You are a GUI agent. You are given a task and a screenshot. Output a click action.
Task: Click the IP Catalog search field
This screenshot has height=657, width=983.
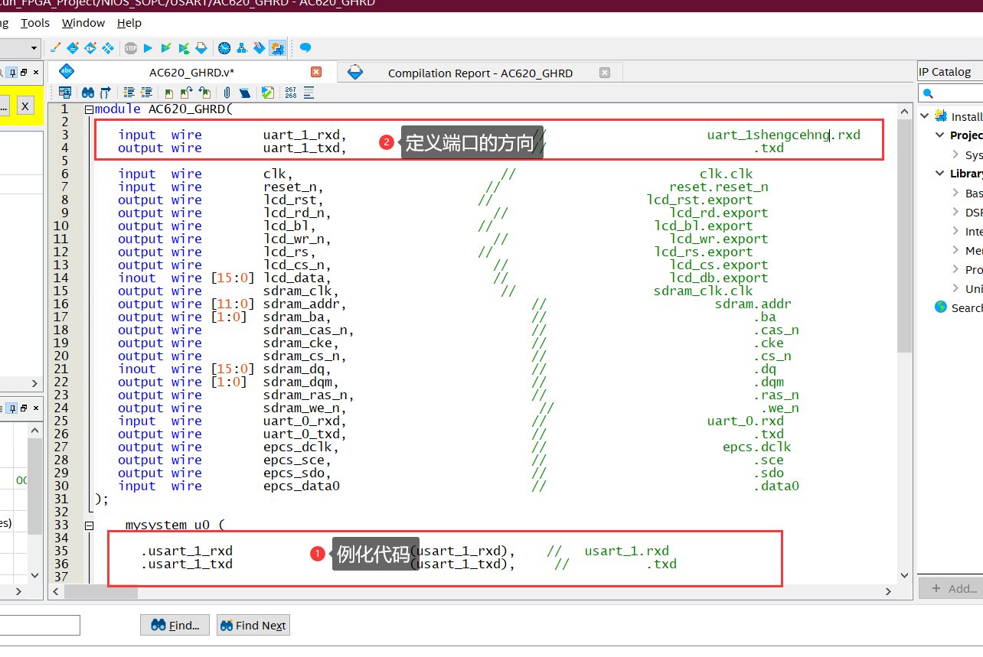tap(951, 93)
